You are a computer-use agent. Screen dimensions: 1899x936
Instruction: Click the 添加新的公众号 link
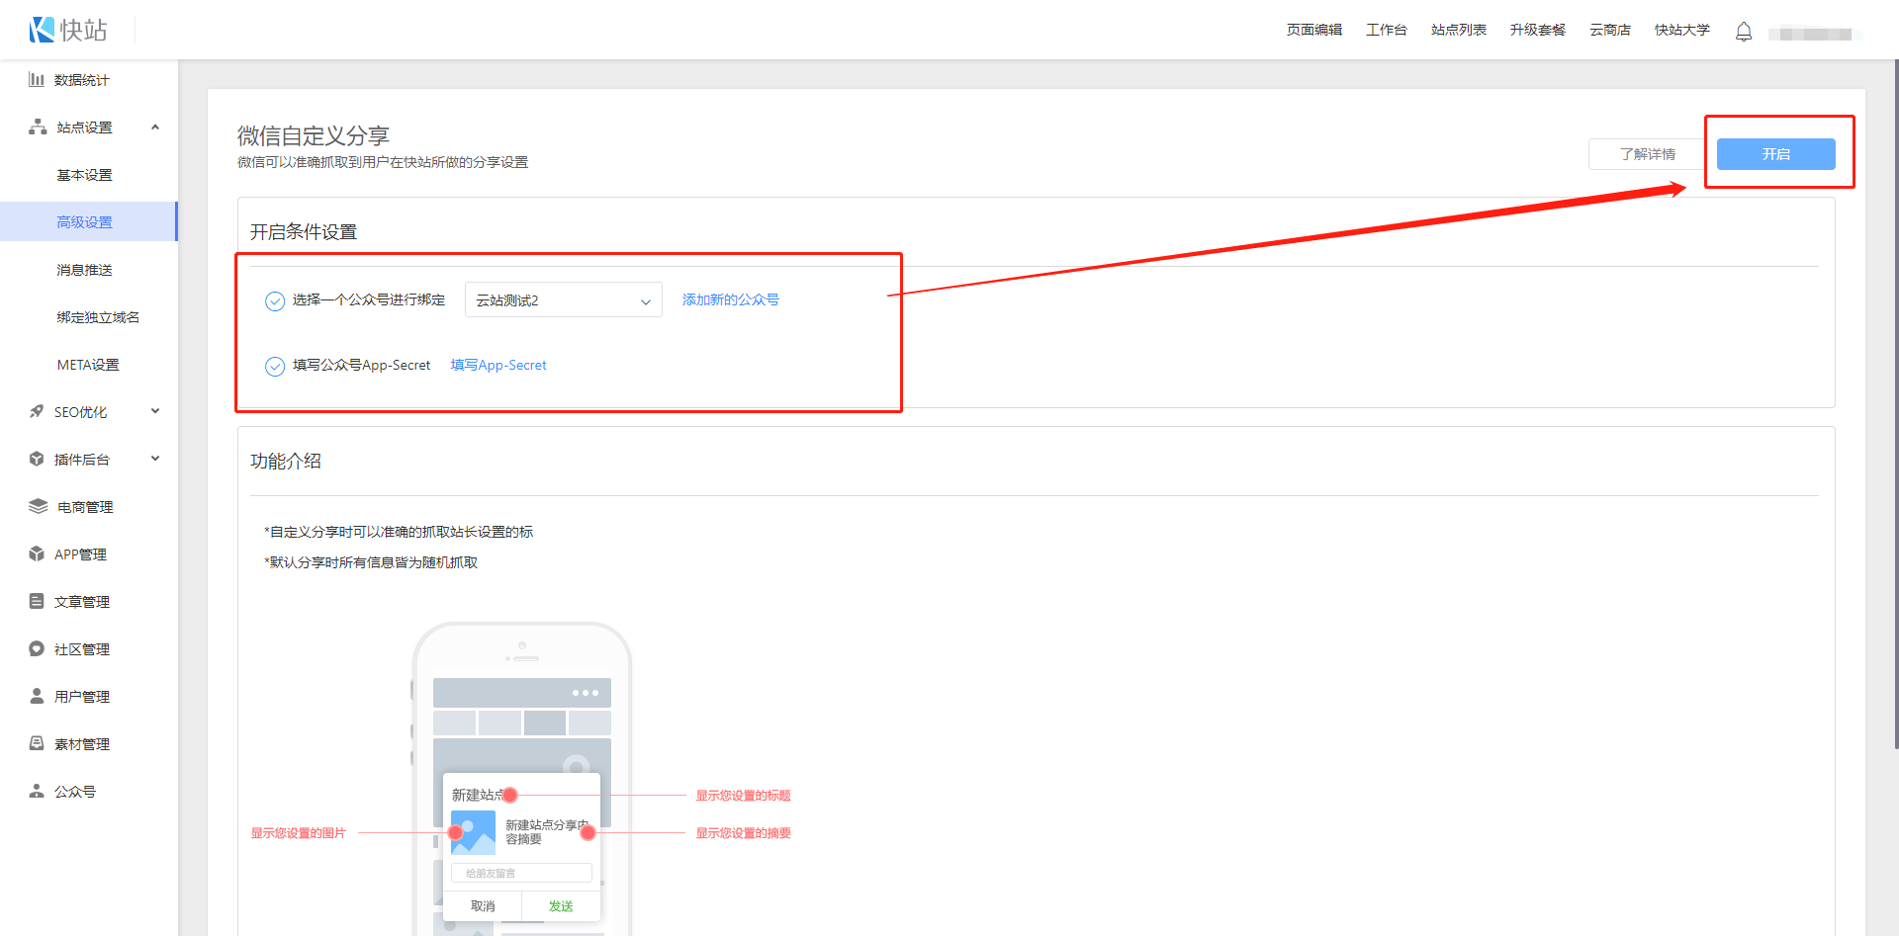[730, 299]
